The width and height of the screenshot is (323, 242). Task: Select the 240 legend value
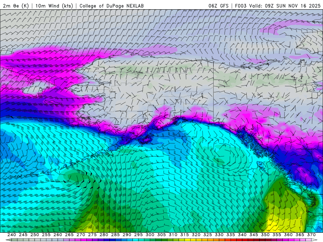tap(12, 235)
